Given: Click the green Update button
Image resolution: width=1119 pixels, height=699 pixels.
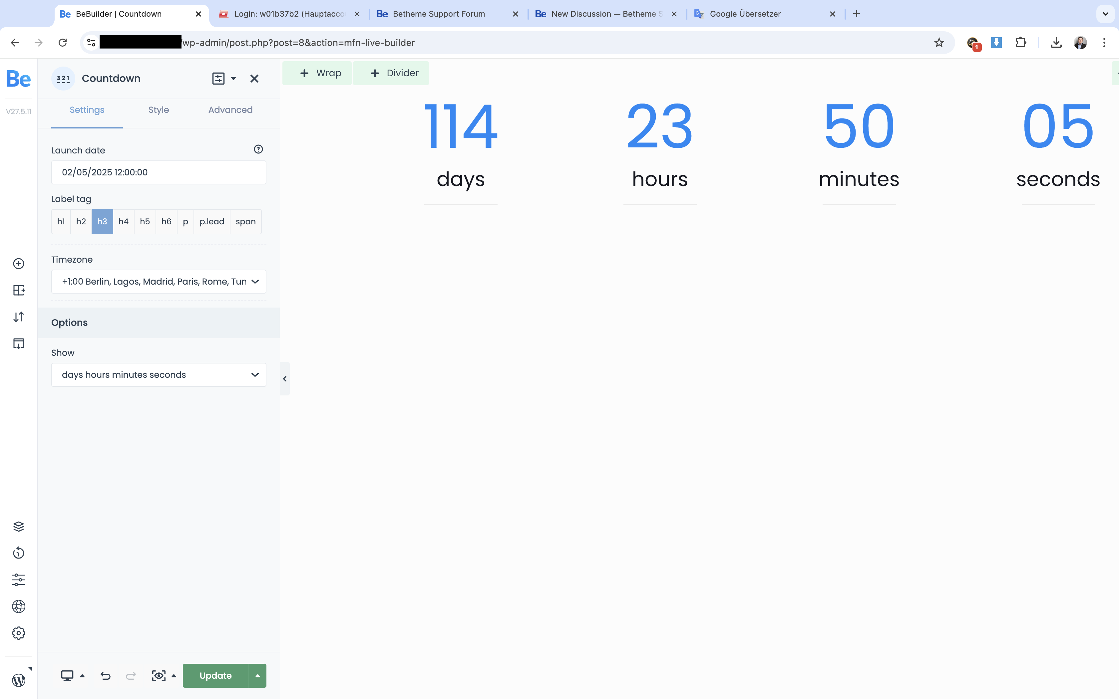Looking at the screenshot, I should point(215,676).
